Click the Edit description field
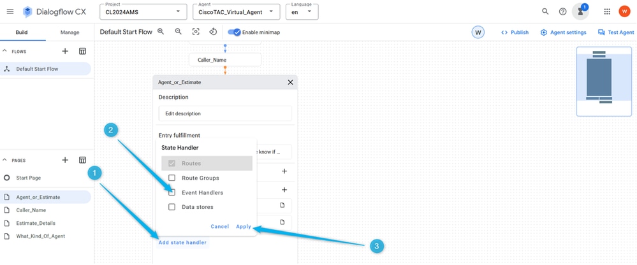The width and height of the screenshot is (637, 265). pyautogui.click(x=225, y=113)
